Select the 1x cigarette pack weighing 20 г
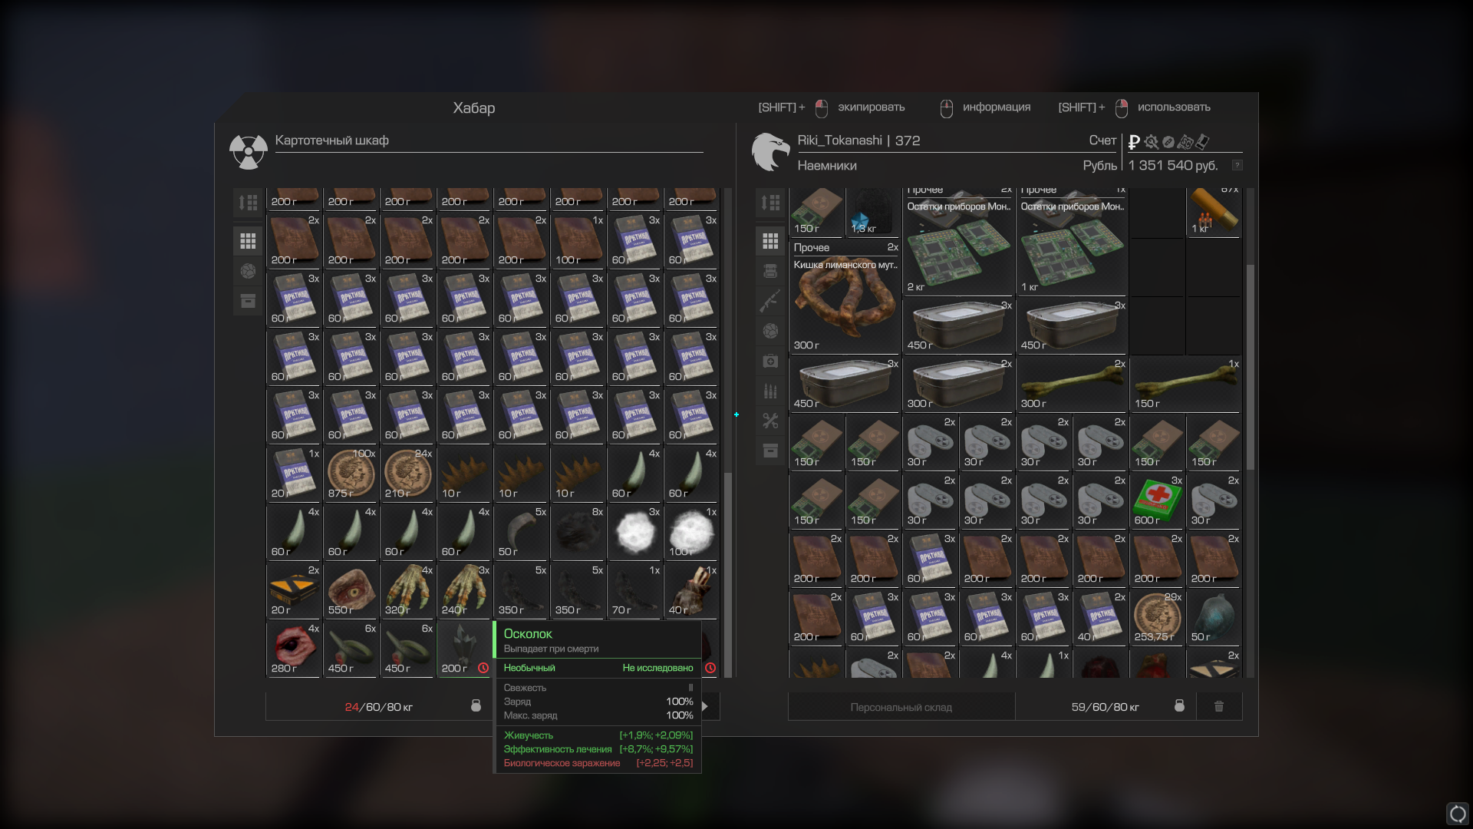The height and width of the screenshot is (829, 1473). coord(293,474)
